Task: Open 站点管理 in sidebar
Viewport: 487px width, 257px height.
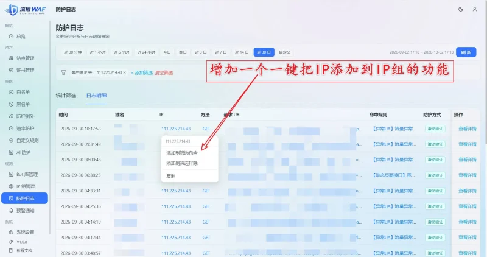Action: [25, 58]
